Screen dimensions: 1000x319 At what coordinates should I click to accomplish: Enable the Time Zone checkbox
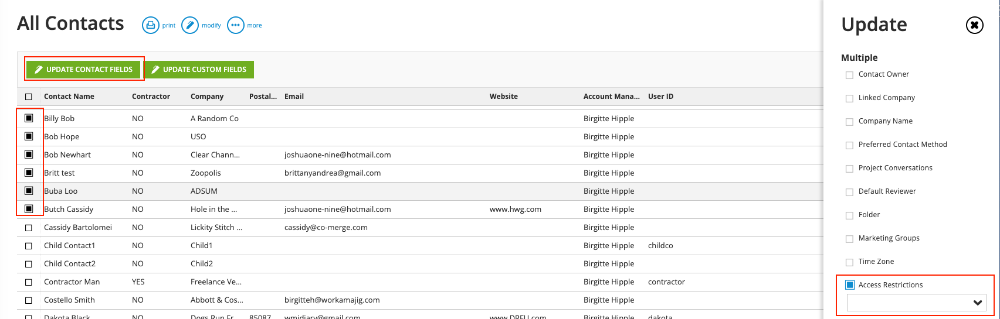849,262
